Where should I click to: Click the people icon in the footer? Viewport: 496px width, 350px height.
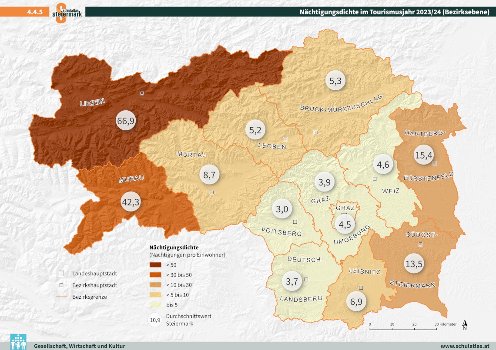pos(18,342)
